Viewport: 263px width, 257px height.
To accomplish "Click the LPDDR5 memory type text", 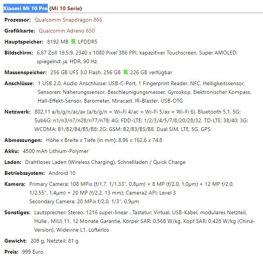I will coord(88,42).
